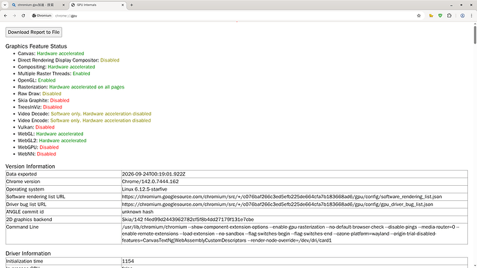This screenshot has height=268, width=477.
Task: Reload the chrome://gpu page
Action: (23, 15)
